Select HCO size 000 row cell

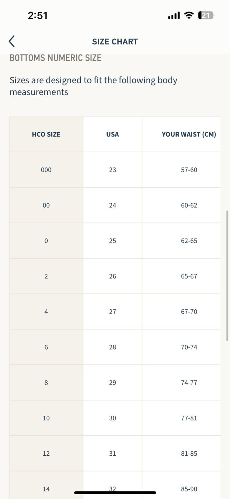coord(46,170)
